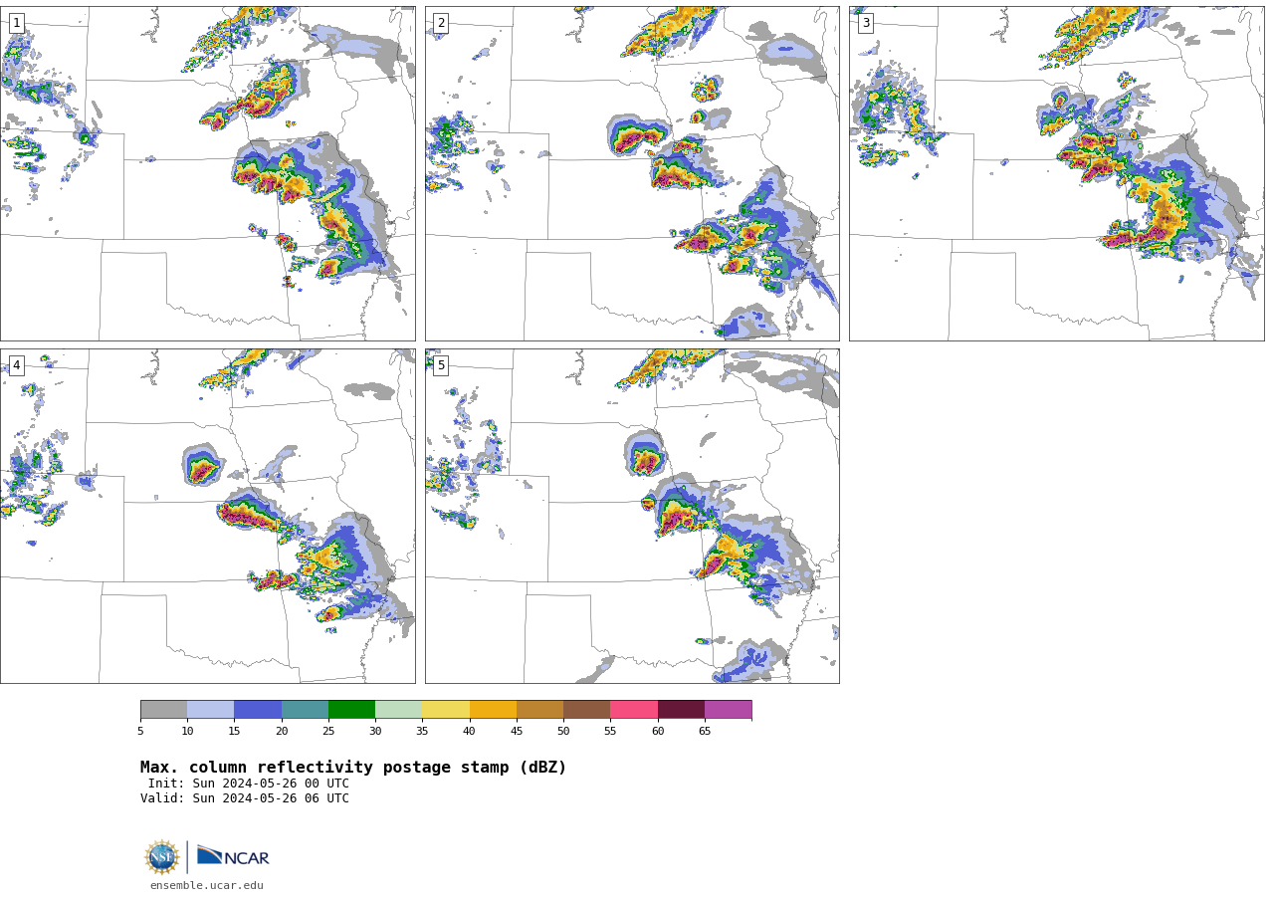Click the purple 65+ dBZ swatch

pyautogui.click(x=728, y=709)
